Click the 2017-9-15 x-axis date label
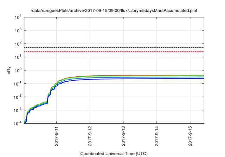The width and height of the screenshot is (225, 157). (x=190, y=136)
